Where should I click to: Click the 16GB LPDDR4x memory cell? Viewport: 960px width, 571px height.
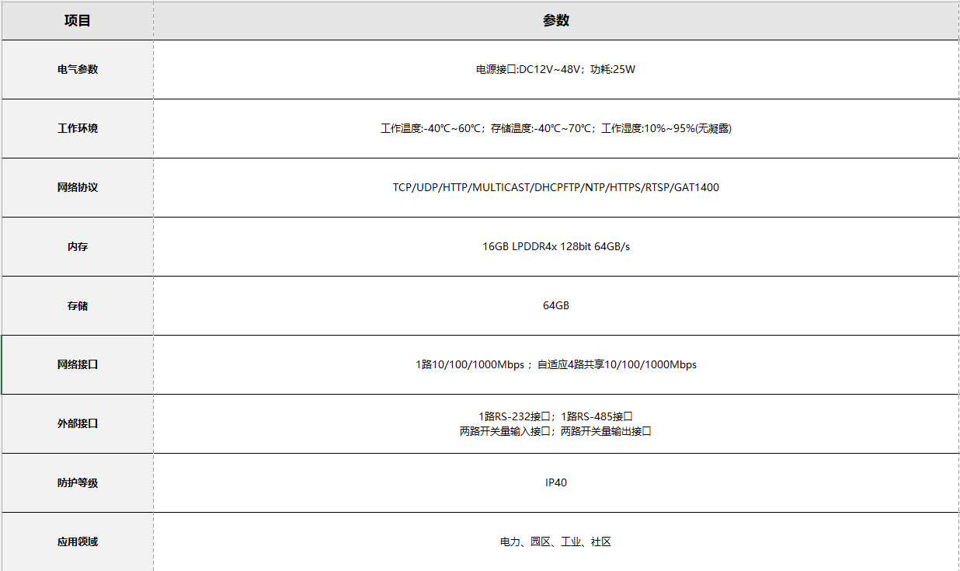point(555,246)
